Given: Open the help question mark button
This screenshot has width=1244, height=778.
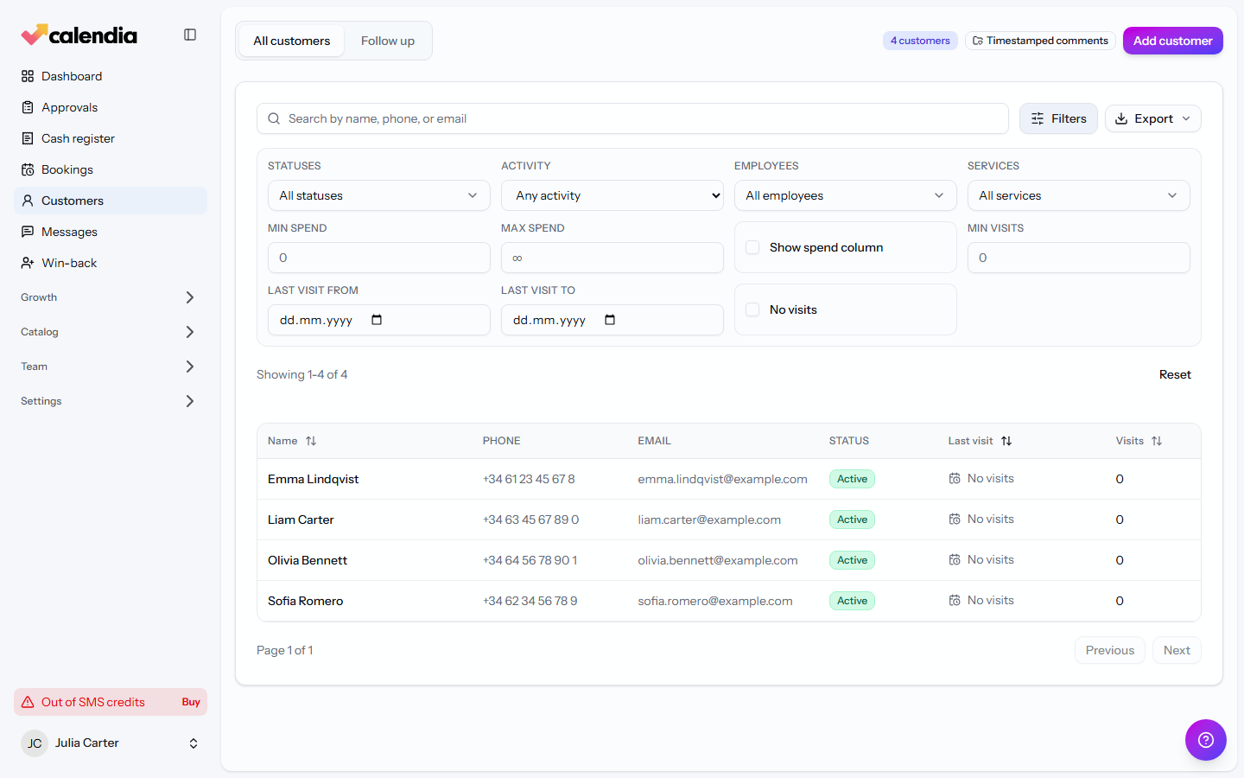Looking at the screenshot, I should click(1206, 740).
